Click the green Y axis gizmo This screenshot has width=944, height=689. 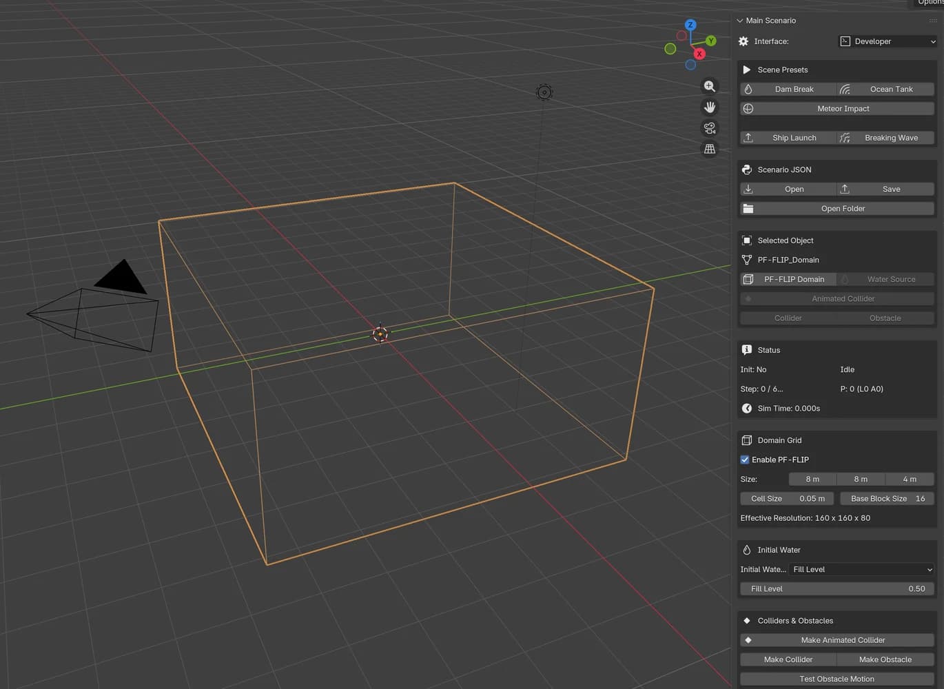(x=710, y=41)
